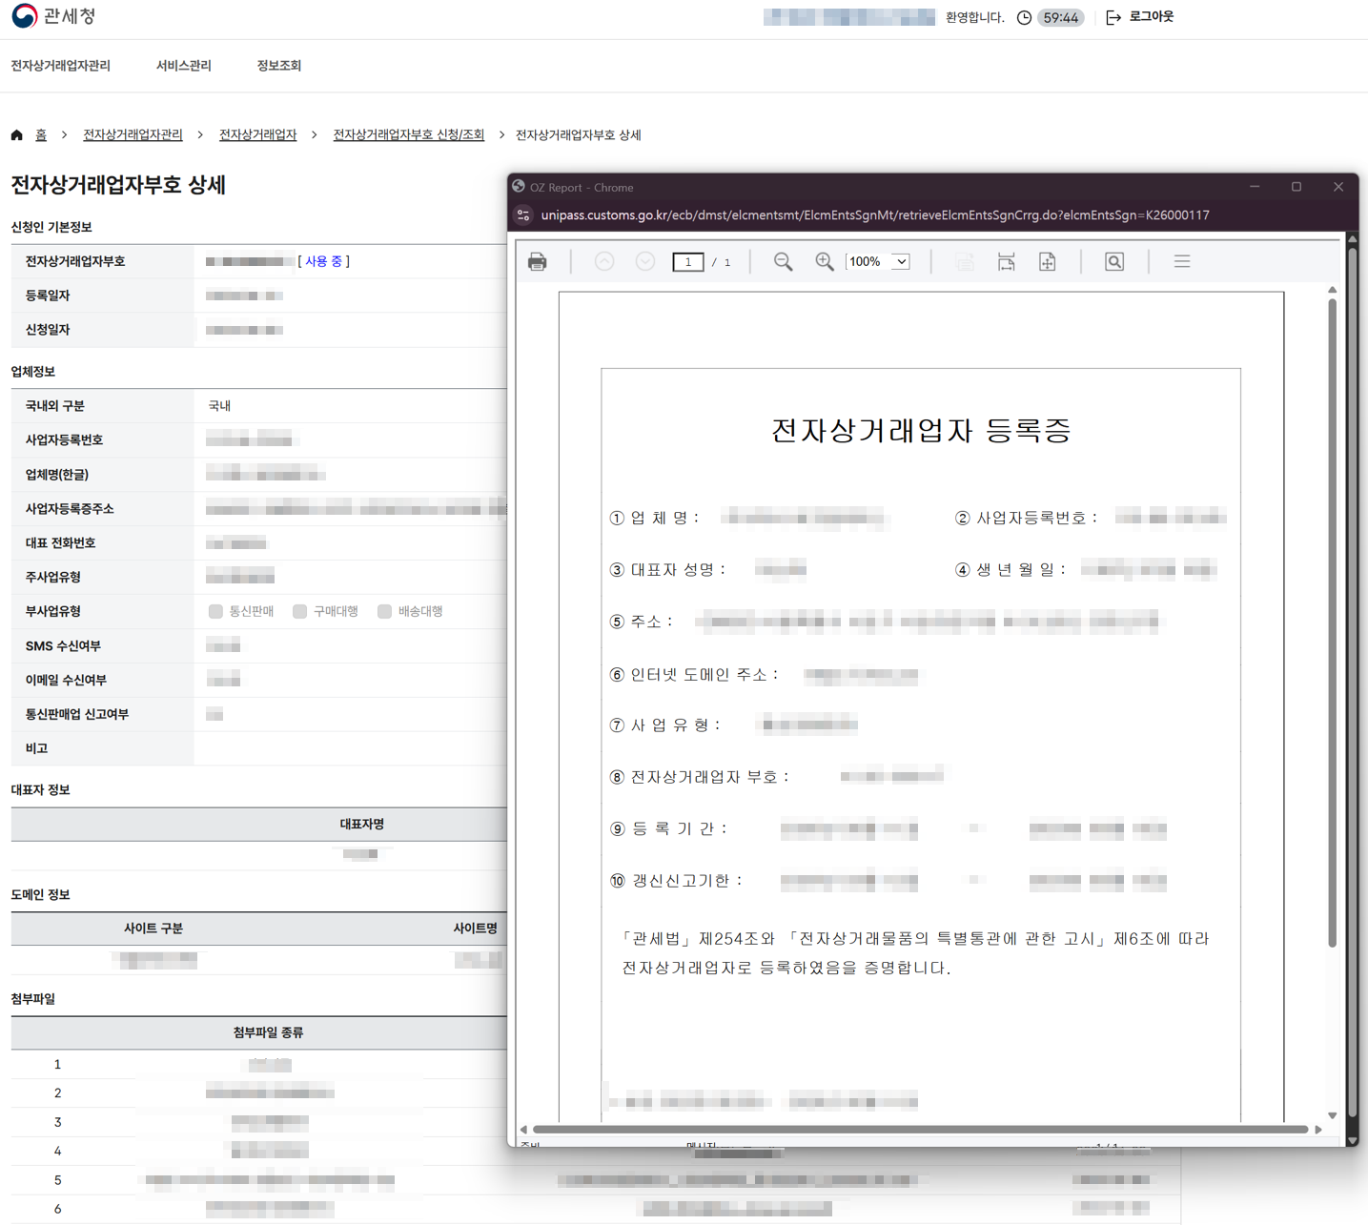Click the horizontal scrollbar left arrow
Screen dimensions: 1368x1225
coord(523,1130)
